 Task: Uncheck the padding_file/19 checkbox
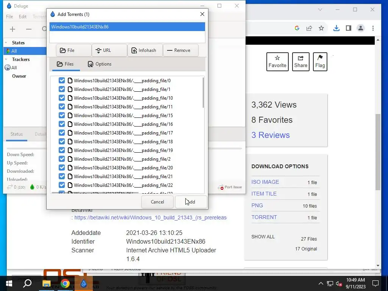(x=62, y=150)
